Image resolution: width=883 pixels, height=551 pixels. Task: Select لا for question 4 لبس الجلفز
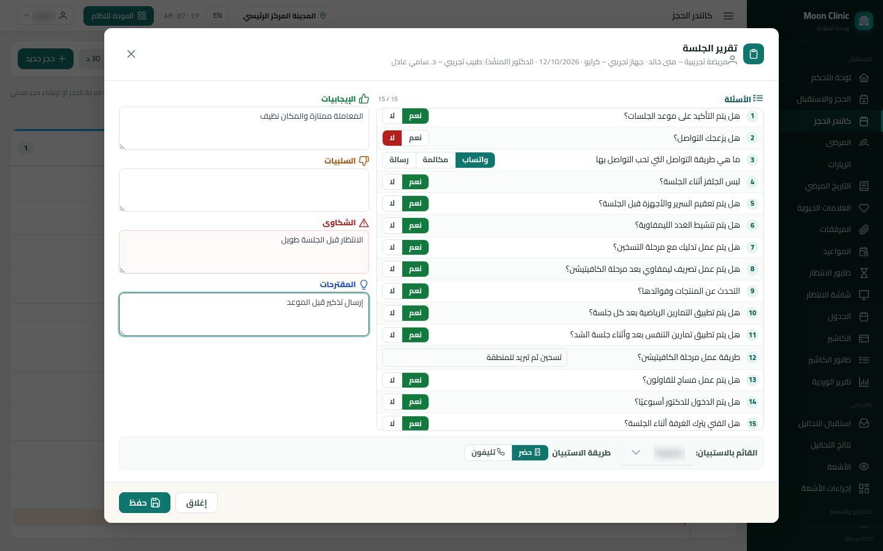(392, 182)
